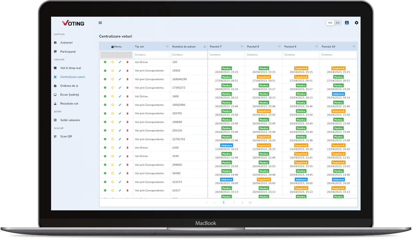The width and height of the screenshot is (412, 240).
Task: Toggle the hamburger sidebar menu
Action: pyautogui.click(x=100, y=23)
